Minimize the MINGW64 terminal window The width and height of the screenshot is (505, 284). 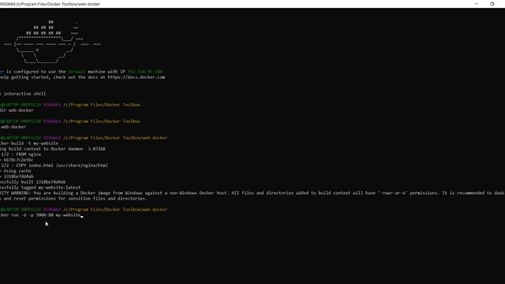pyautogui.click(x=477, y=4)
